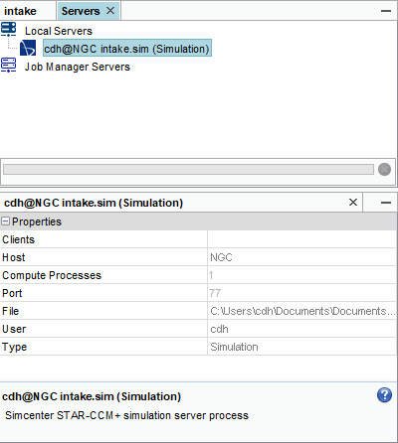The image size is (398, 443).
Task: Click the Job Manager Servers icon
Action: (x=8, y=66)
